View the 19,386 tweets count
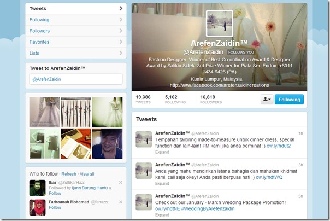330x221 pixels. click(x=143, y=99)
